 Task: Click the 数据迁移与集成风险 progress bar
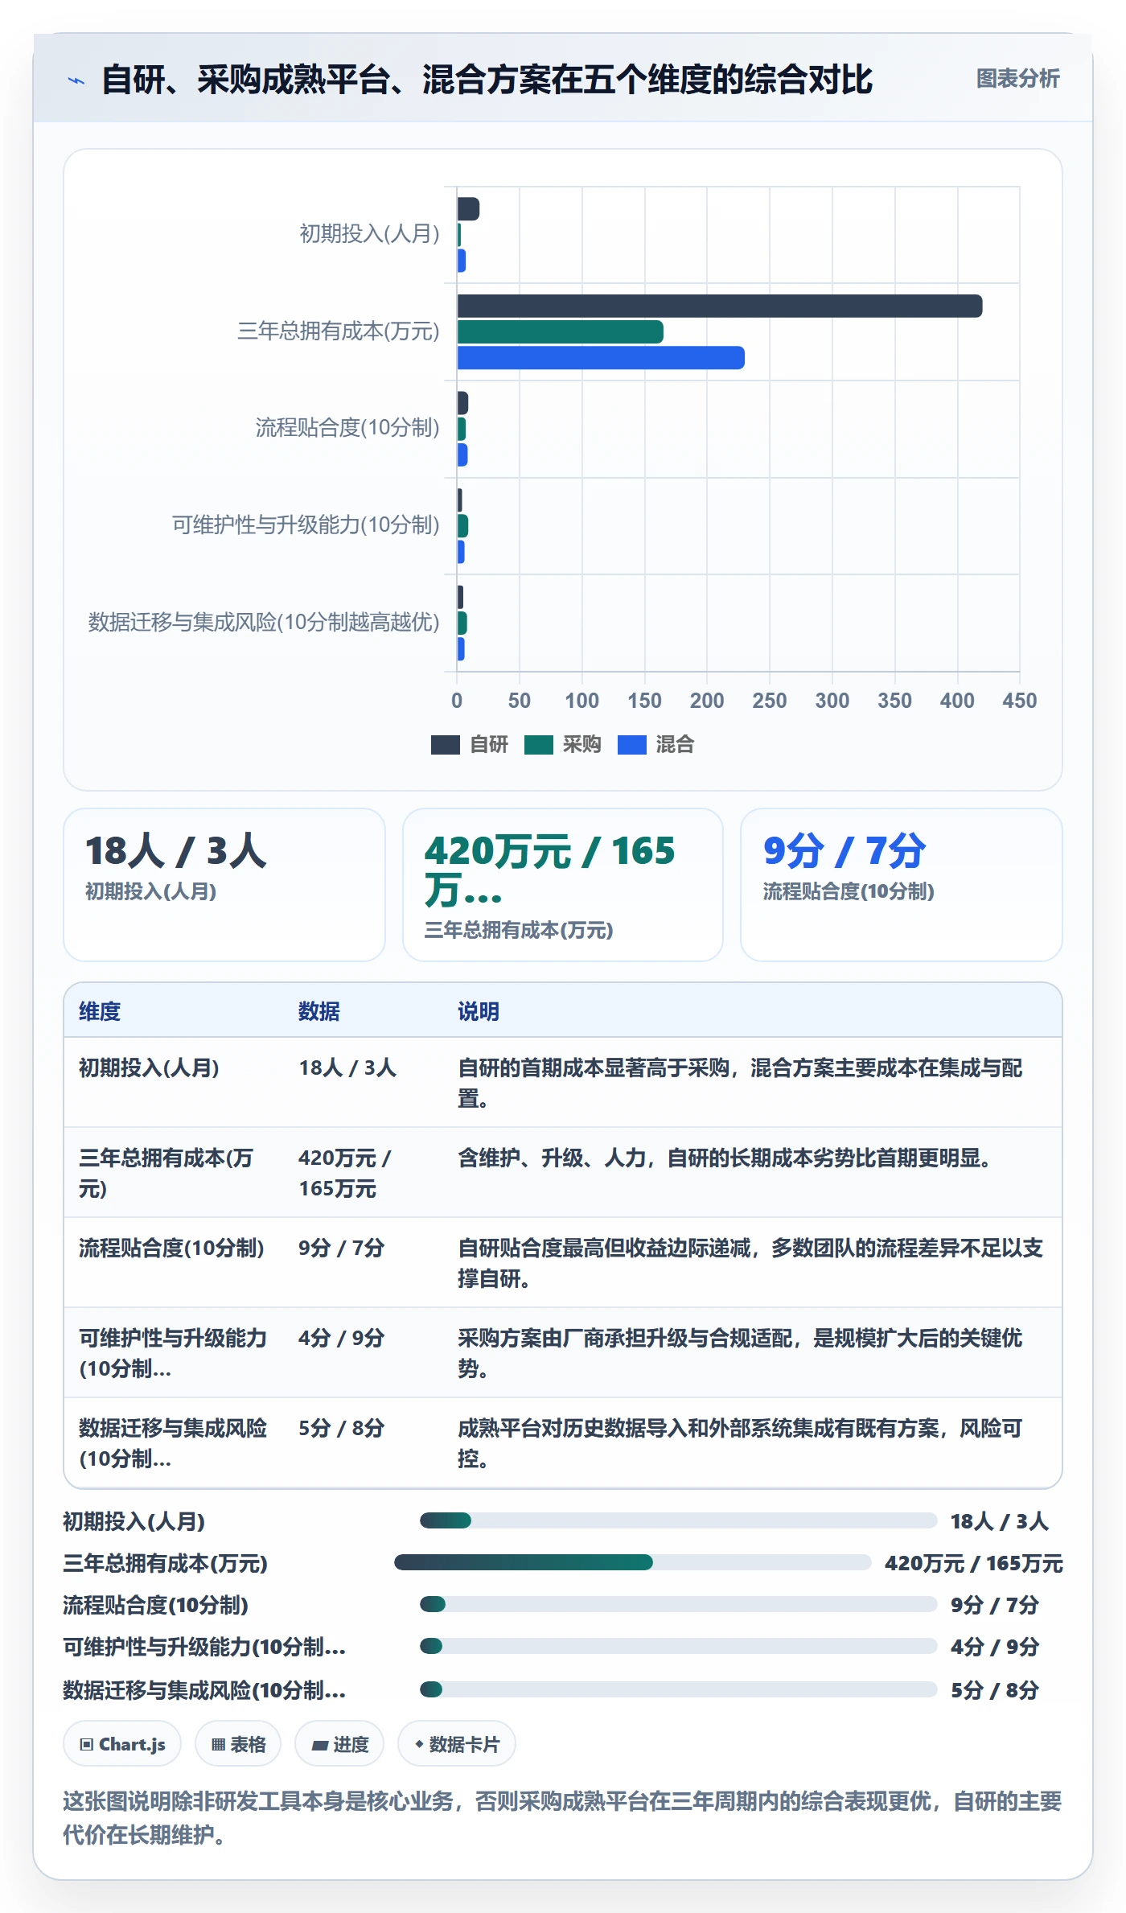point(679,1689)
